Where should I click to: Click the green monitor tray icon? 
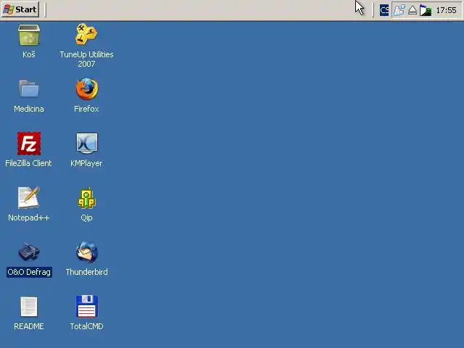tap(426, 11)
